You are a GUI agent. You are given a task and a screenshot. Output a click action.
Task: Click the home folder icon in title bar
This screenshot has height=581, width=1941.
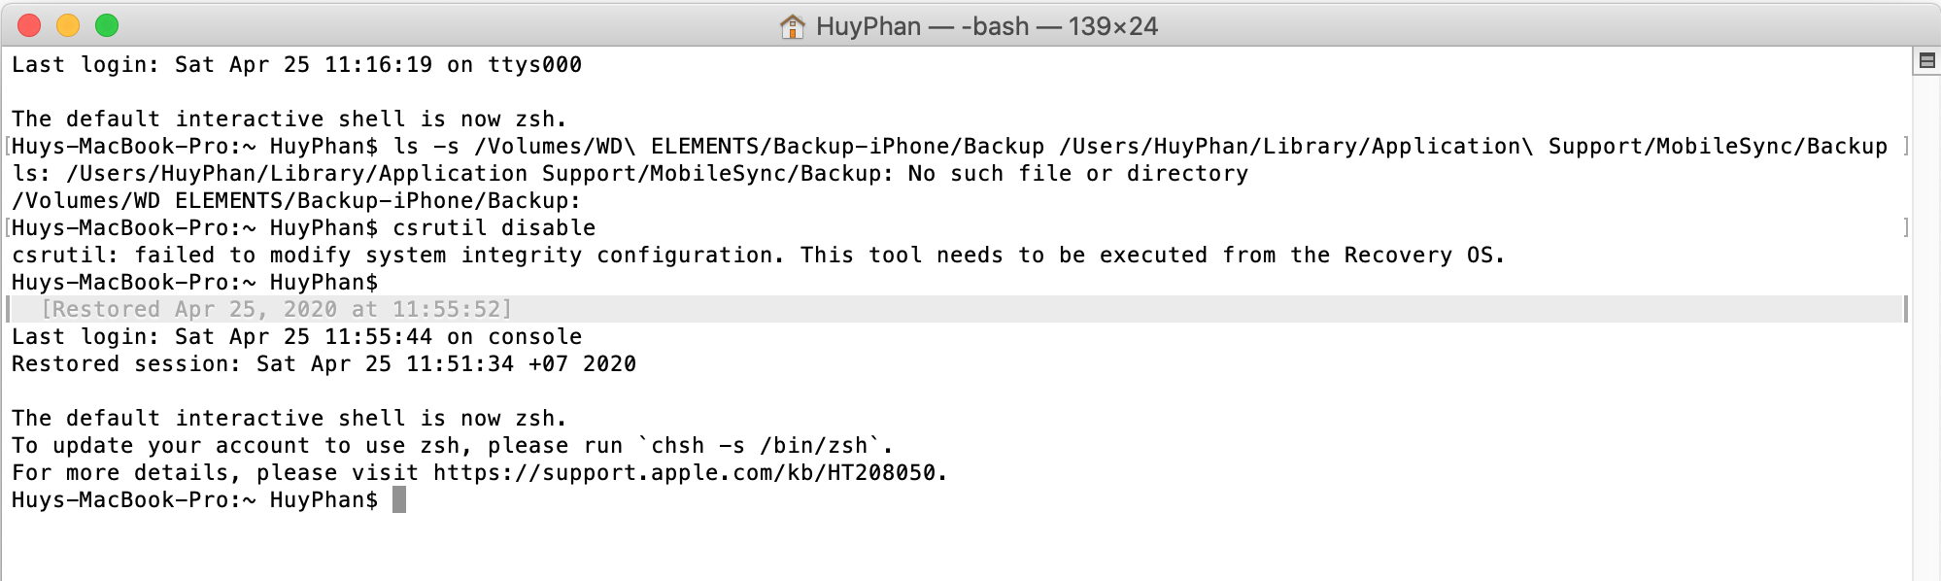pos(792,26)
